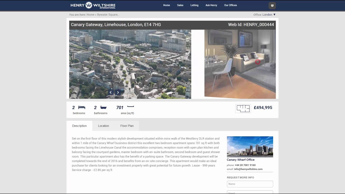Click the area measurement icon
The width and height of the screenshot is (345, 194).
point(130,107)
